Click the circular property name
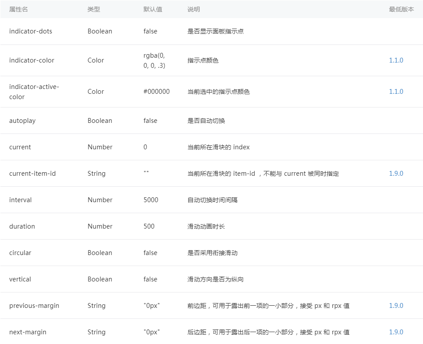The image size is (423, 344). [20, 253]
